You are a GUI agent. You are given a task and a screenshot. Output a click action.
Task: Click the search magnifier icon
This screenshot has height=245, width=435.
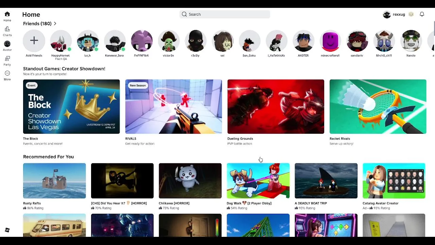[184, 14]
